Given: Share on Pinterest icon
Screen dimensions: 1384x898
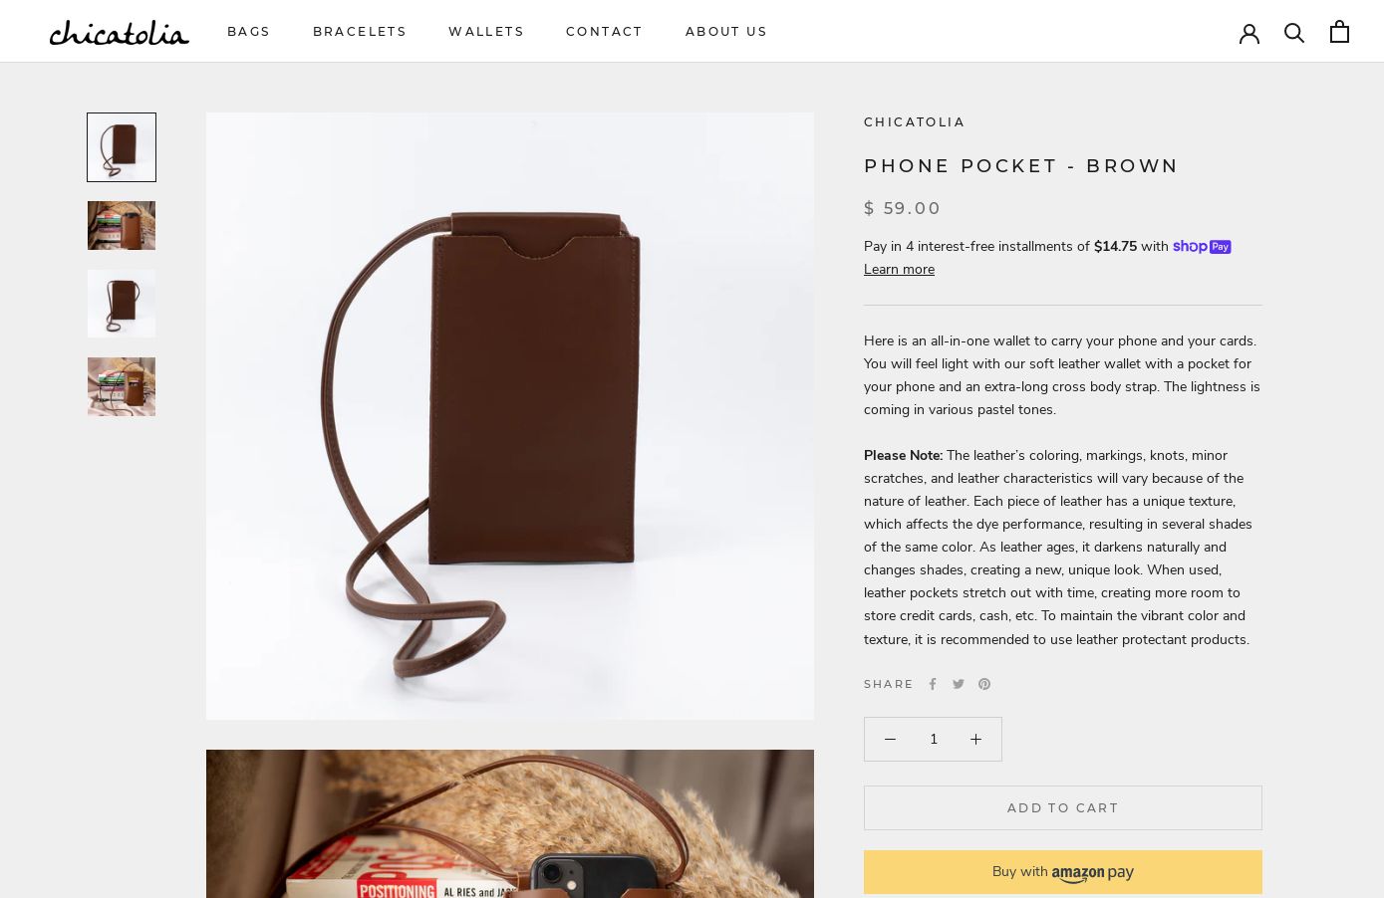Looking at the screenshot, I should tap(984, 684).
